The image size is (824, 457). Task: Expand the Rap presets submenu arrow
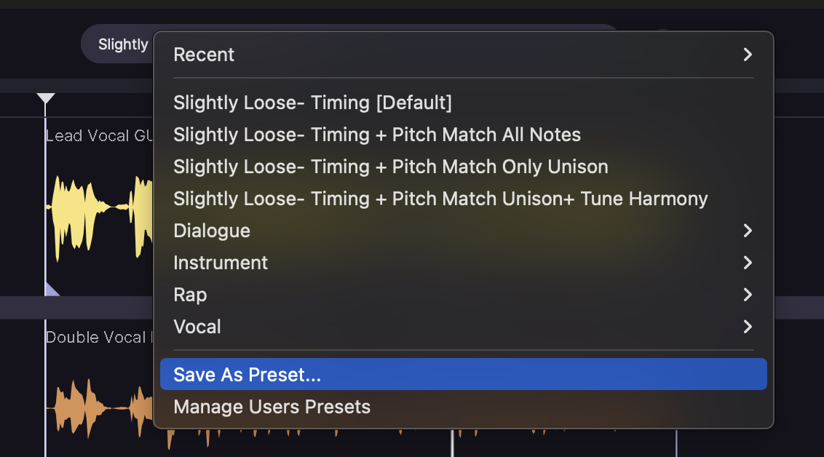(x=747, y=295)
